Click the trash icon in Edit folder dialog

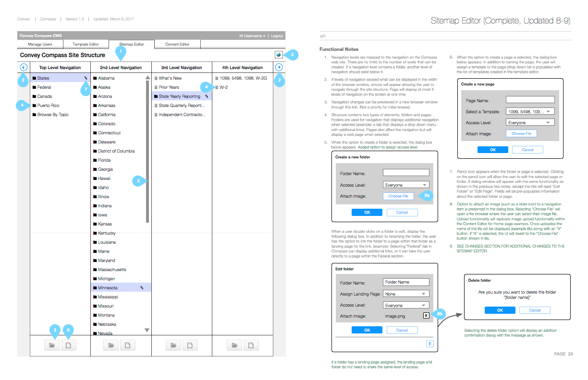(430, 344)
